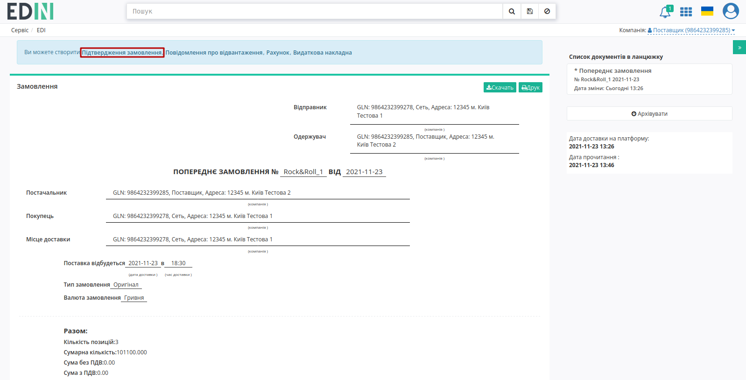Go to Сервіс breadcrumb

20,30
